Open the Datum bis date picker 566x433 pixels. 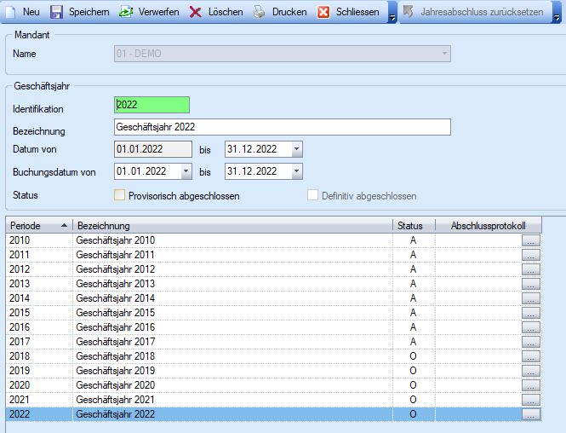click(295, 149)
